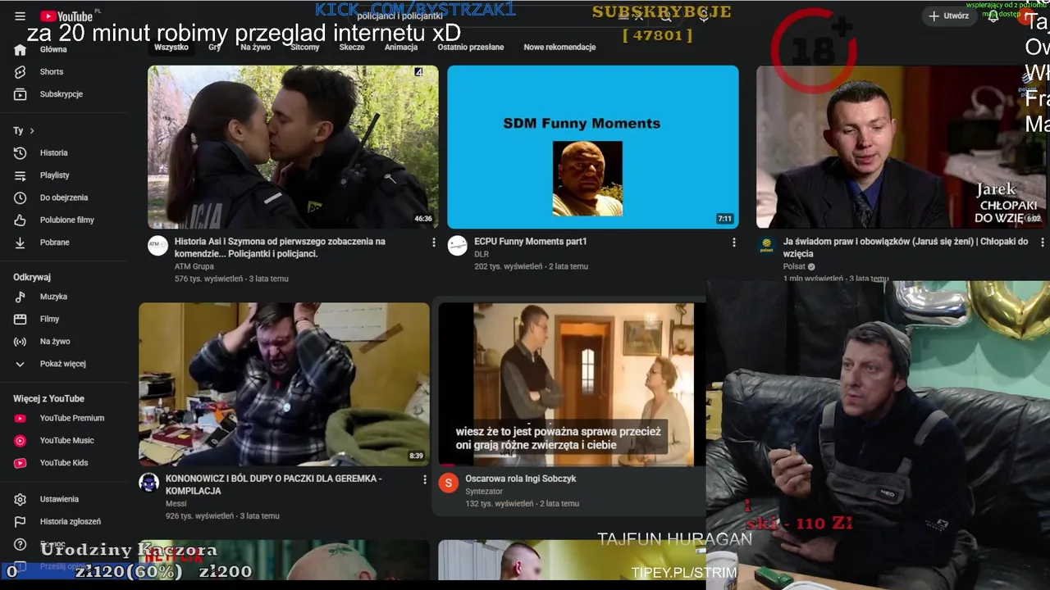Open video title Kononowicz i ból dupy
The width and height of the screenshot is (1050, 590).
[273, 484]
